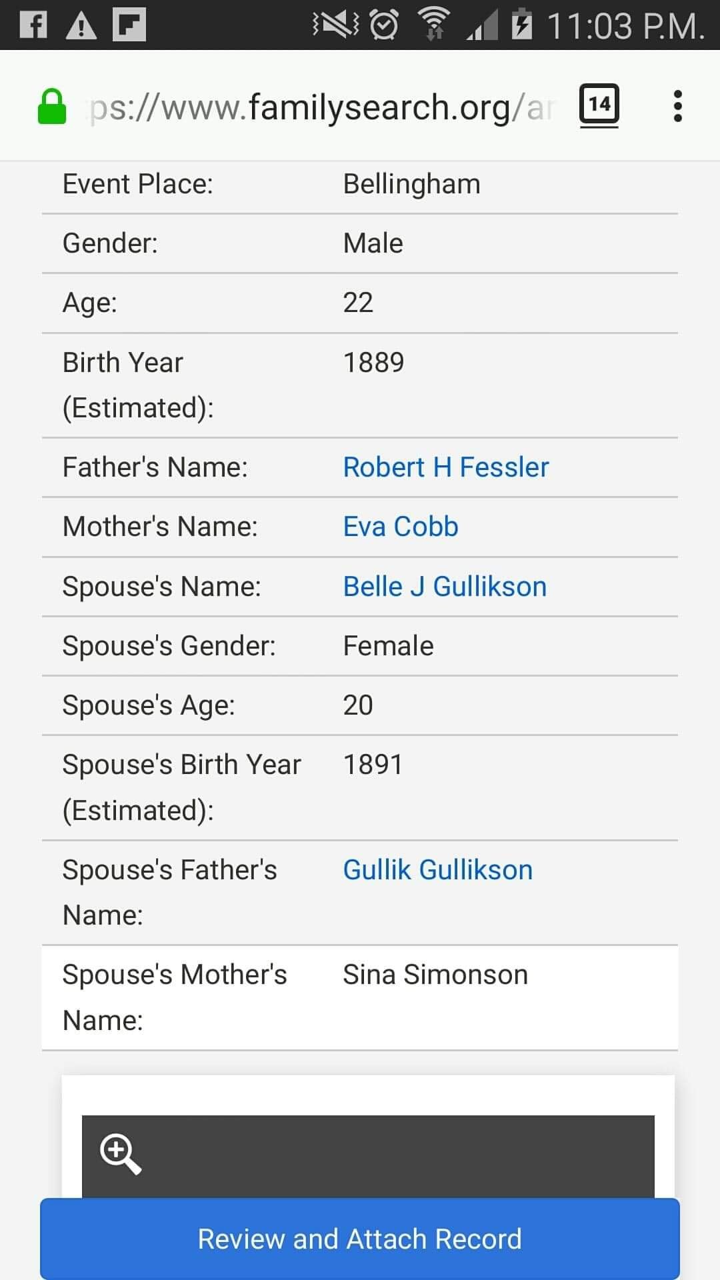Tap the familysearch.org URL address bar
720x1280 pixels.
tap(320, 107)
